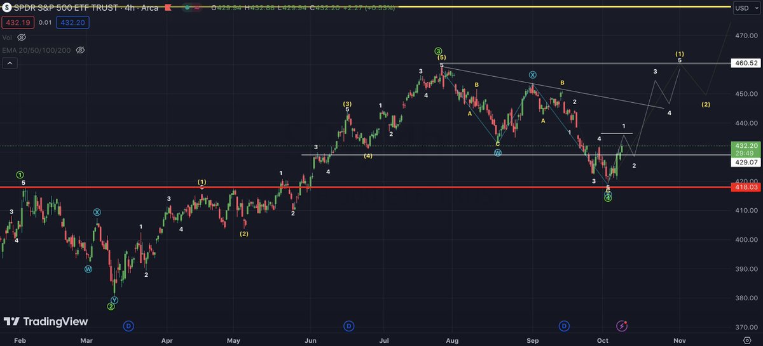Toggle visibility of the EMA 20/50/100/200 indicator
The height and width of the screenshot is (346, 763).
pos(80,50)
